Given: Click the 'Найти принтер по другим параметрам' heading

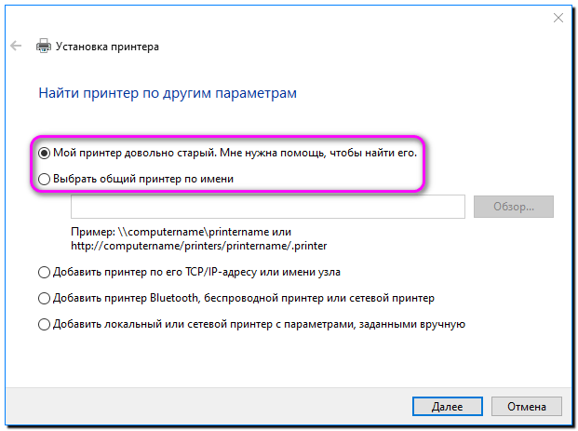Looking at the screenshot, I should (168, 93).
